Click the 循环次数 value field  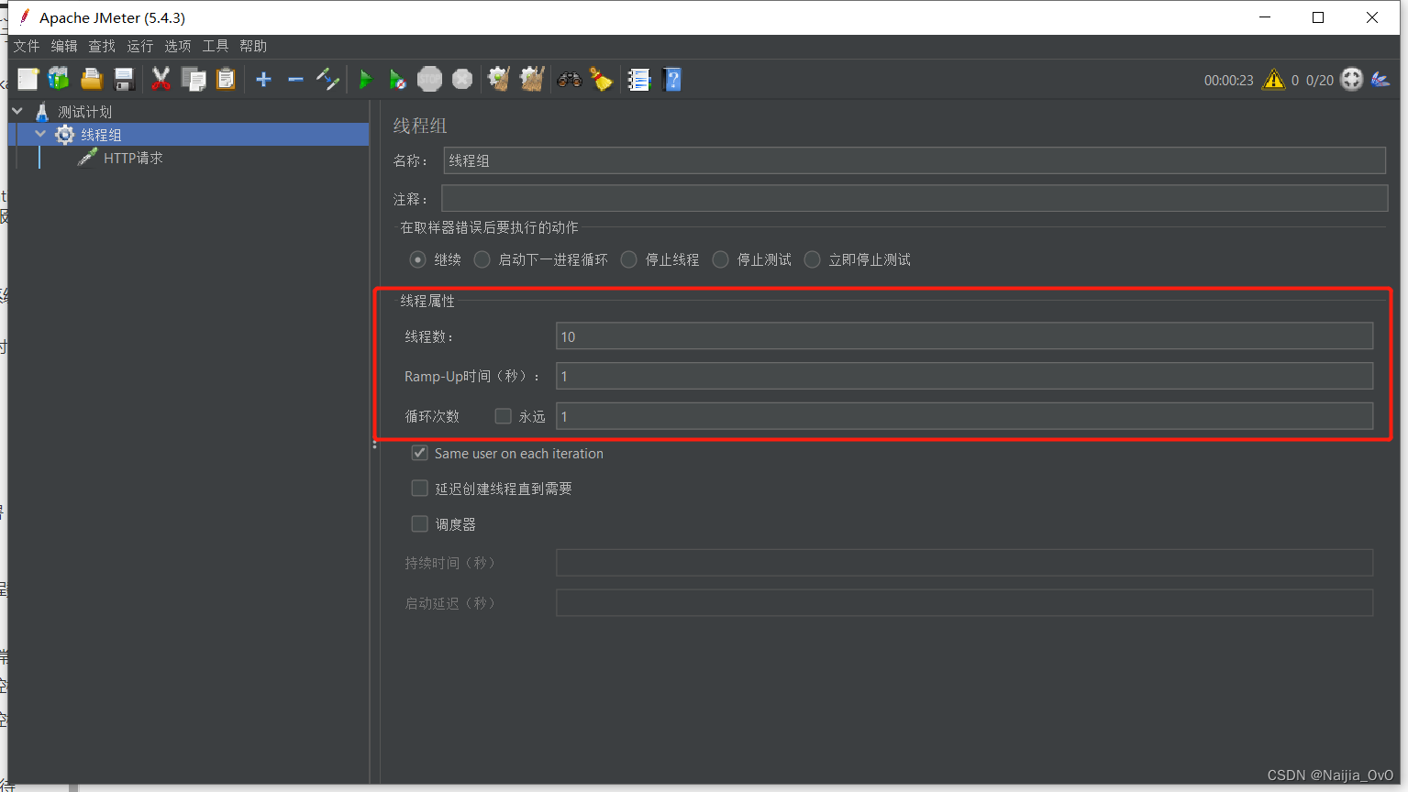click(x=964, y=416)
